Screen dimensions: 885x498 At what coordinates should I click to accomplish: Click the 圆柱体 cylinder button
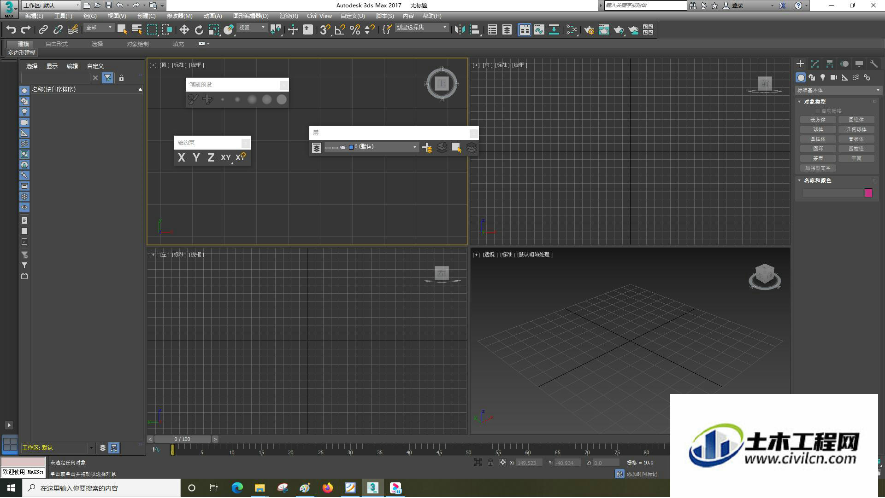click(x=818, y=139)
